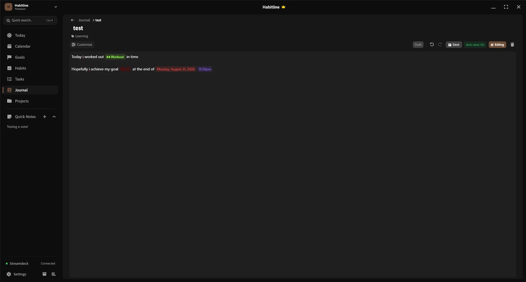This screenshot has height=282, width=526.
Task: Save the journal entry
Action: coord(454,45)
